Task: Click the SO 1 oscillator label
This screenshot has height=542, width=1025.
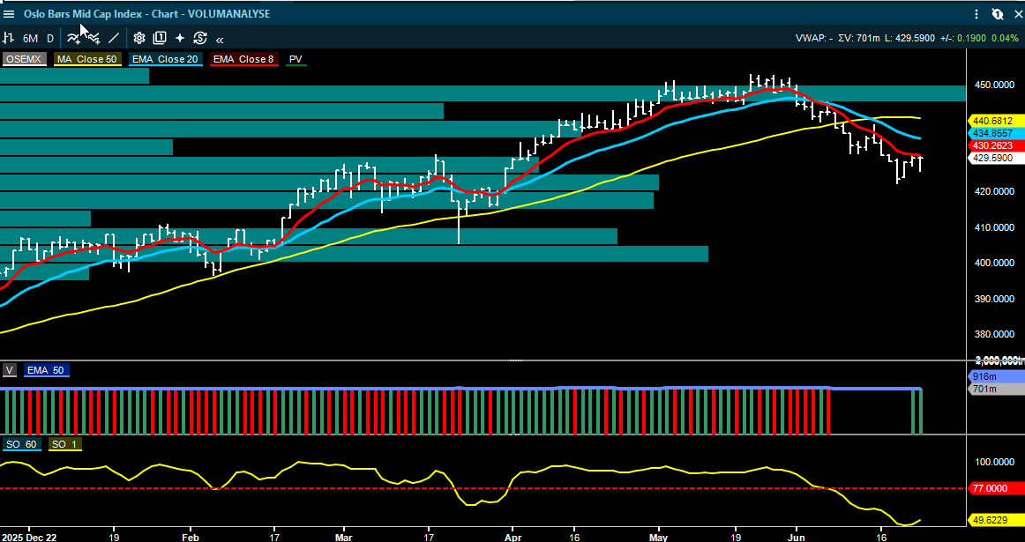Action: point(64,444)
